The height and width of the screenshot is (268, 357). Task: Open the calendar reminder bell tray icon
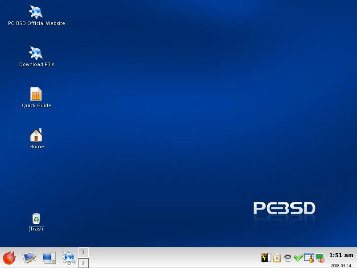click(x=309, y=258)
